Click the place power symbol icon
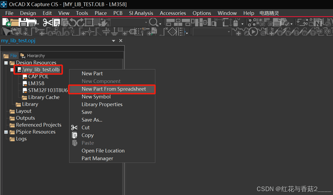 pyautogui.click(x=105, y=31)
